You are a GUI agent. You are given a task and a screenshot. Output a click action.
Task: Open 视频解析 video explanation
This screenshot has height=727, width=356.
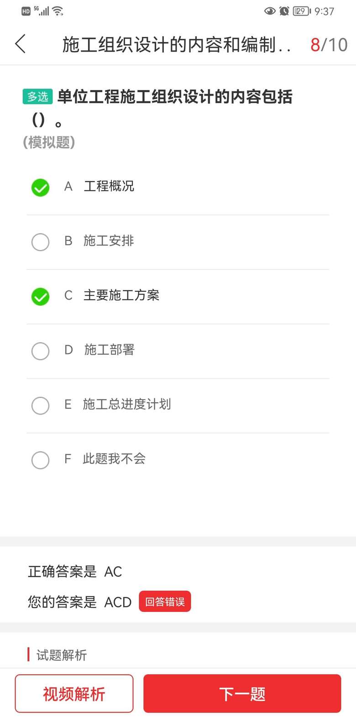click(74, 694)
